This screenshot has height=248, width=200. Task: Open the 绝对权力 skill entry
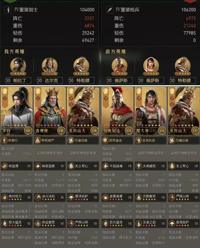pos(17,197)
